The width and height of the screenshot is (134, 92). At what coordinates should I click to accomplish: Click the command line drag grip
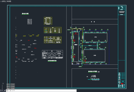point(1,91)
